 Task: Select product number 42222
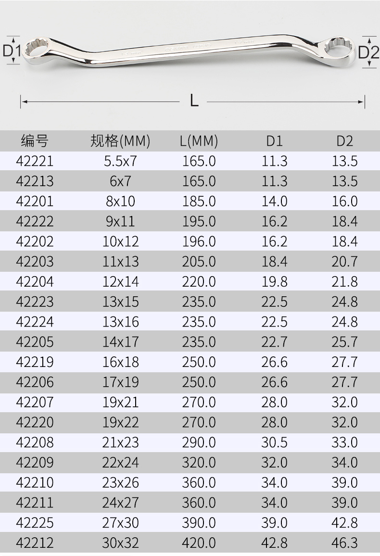tap(35, 221)
